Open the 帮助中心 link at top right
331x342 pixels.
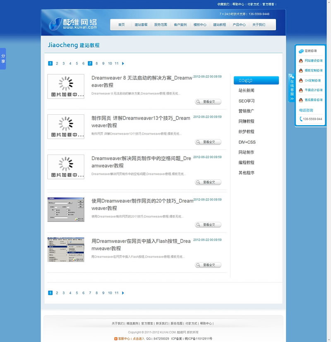point(238,4)
